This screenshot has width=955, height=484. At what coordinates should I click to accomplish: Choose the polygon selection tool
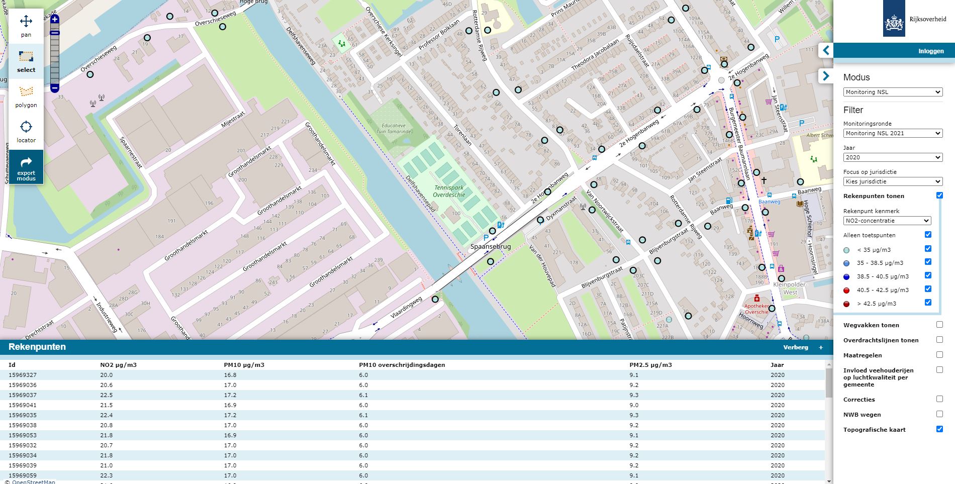pyautogui.click(x=26, y=96)
